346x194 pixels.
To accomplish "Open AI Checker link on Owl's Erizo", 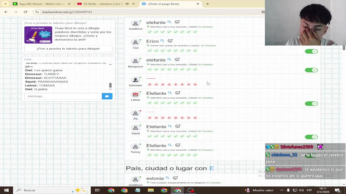I will 208,46.
